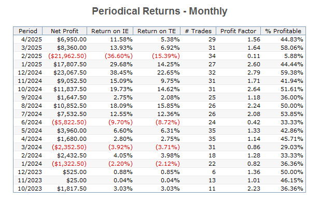Screen dimensions: 321x202
Task: Click the Net Profit column header
Action: pyautogui.click(x=64, y=31)
